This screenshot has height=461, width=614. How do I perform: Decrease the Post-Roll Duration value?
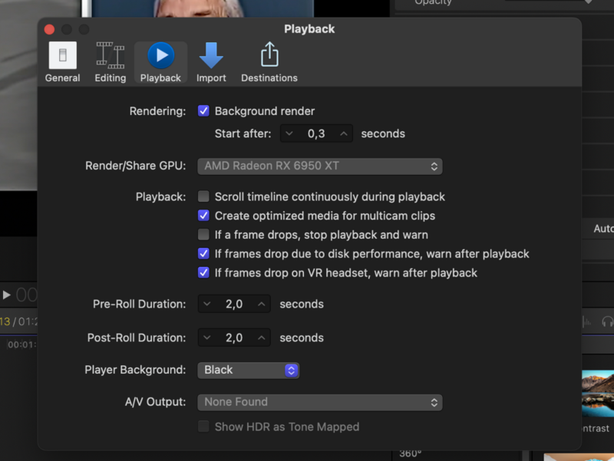pos(206,338)
